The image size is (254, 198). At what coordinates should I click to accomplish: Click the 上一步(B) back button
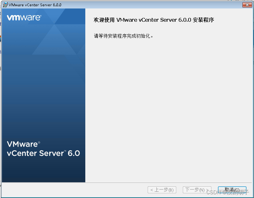click(x=162, y=190)
